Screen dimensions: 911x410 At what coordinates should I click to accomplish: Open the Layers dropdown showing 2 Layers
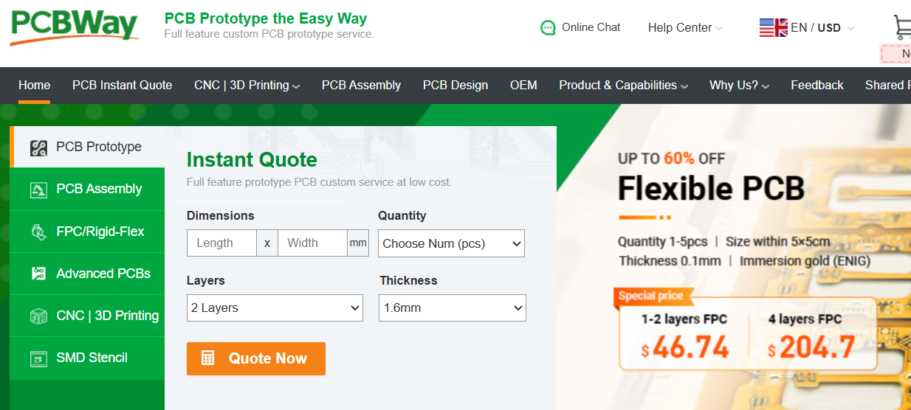275,308
